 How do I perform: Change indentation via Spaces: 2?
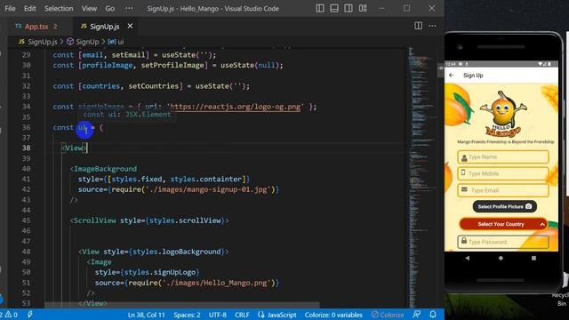tap(187, 315)
